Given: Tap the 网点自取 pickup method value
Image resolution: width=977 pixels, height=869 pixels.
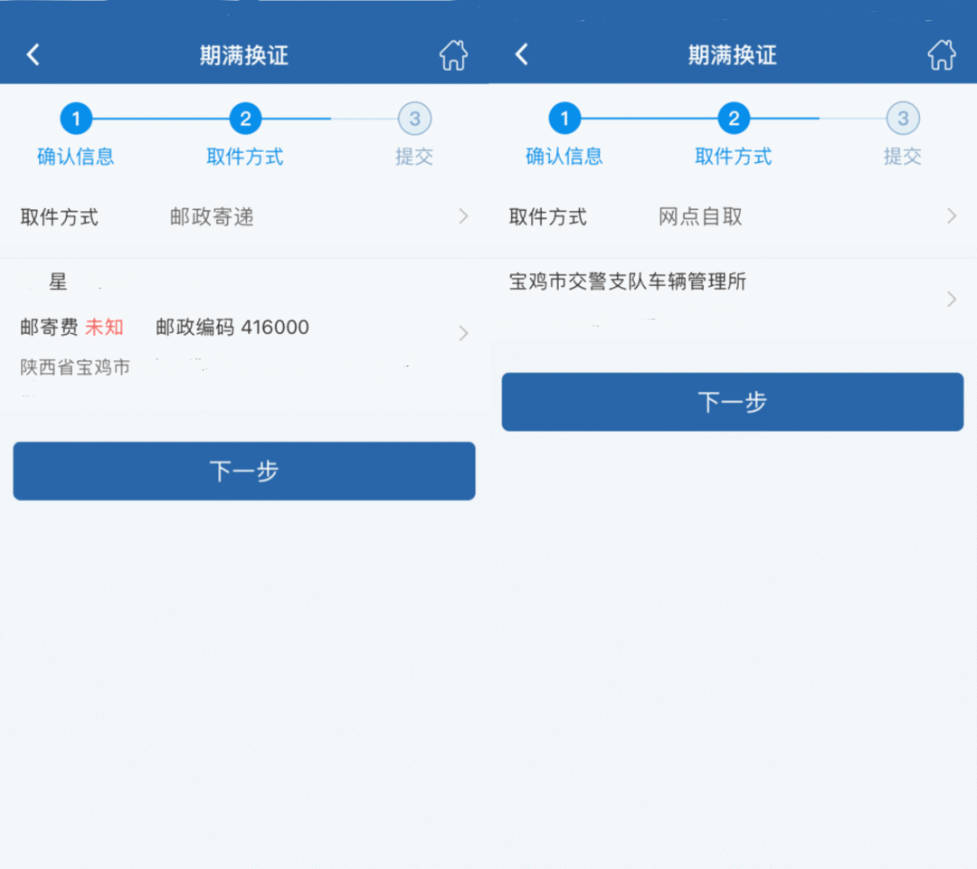Looking at the screenshot, I should (x=700, y=217).
